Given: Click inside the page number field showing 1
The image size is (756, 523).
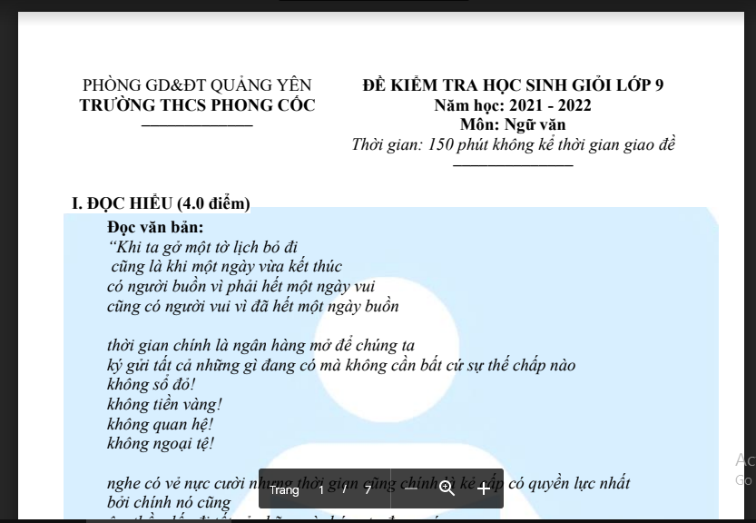Looking at the screenshot, I should click(321, 489).
